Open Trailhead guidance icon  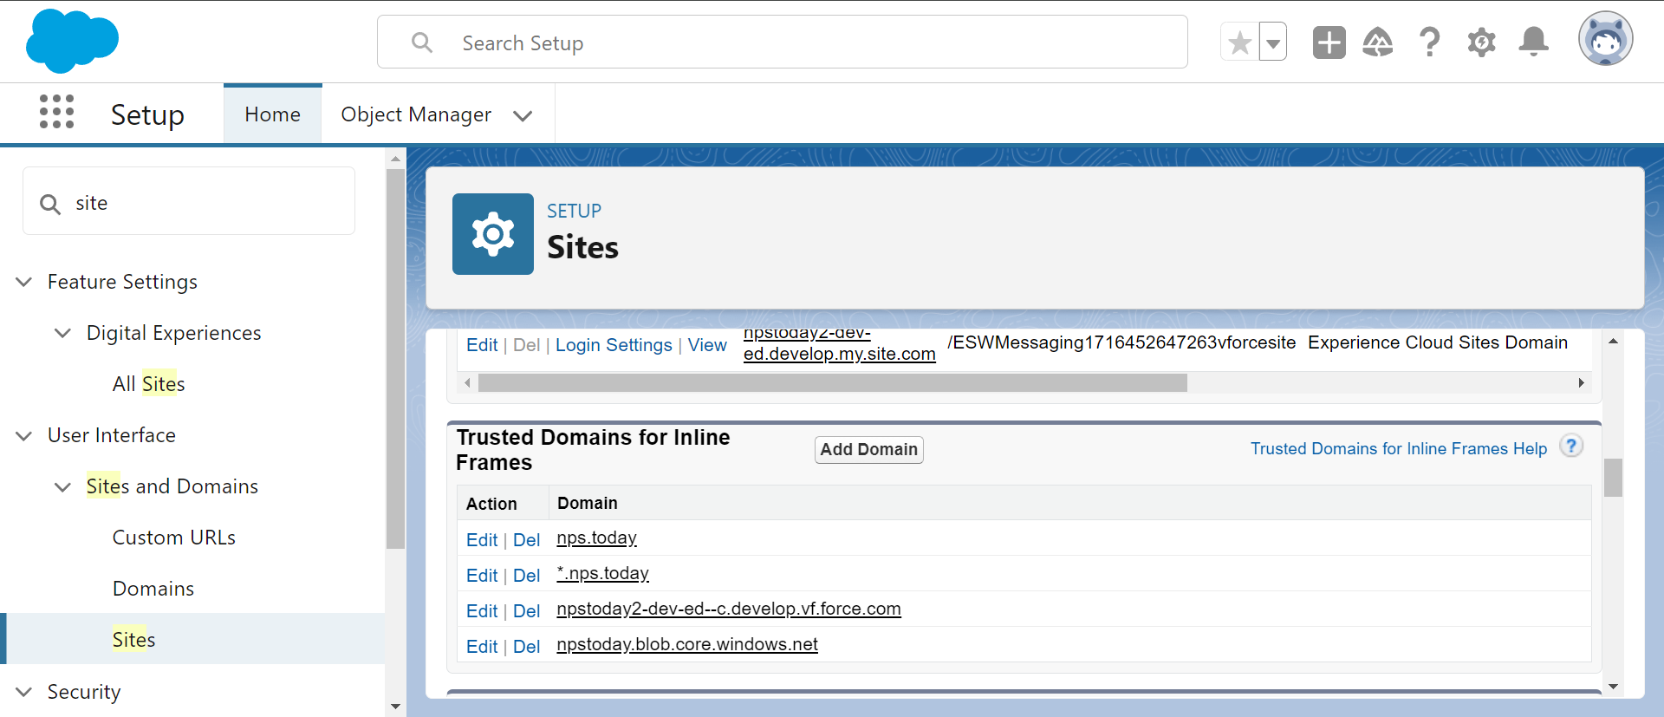pyautogui.click(x=1378, y=42)
